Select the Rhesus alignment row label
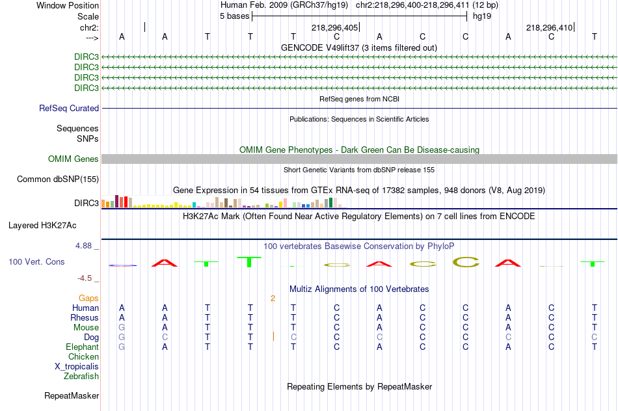 85,317
